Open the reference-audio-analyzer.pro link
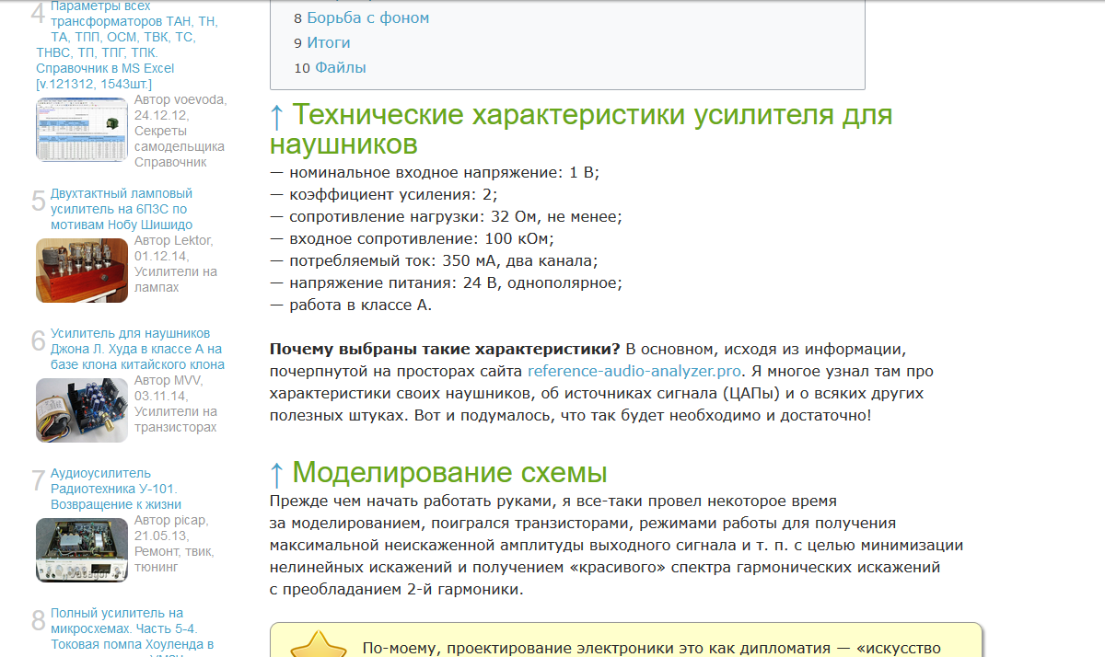This screenshot has height=657, width=1105. click(x=634, y=371)
